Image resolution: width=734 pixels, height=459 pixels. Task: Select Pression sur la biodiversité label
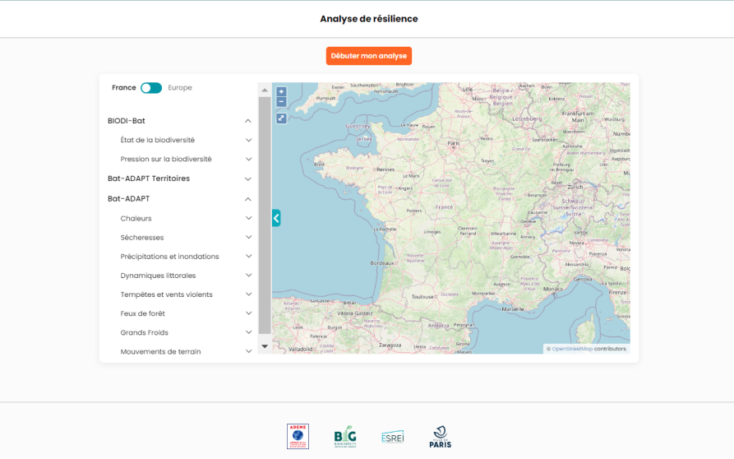click(166, 160)
